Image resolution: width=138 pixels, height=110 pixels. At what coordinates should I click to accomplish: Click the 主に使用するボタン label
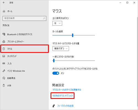coord(61,18)
